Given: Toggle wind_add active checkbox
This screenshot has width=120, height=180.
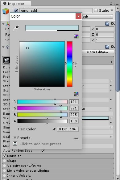Looking at the screenshot, I should 16,10.
